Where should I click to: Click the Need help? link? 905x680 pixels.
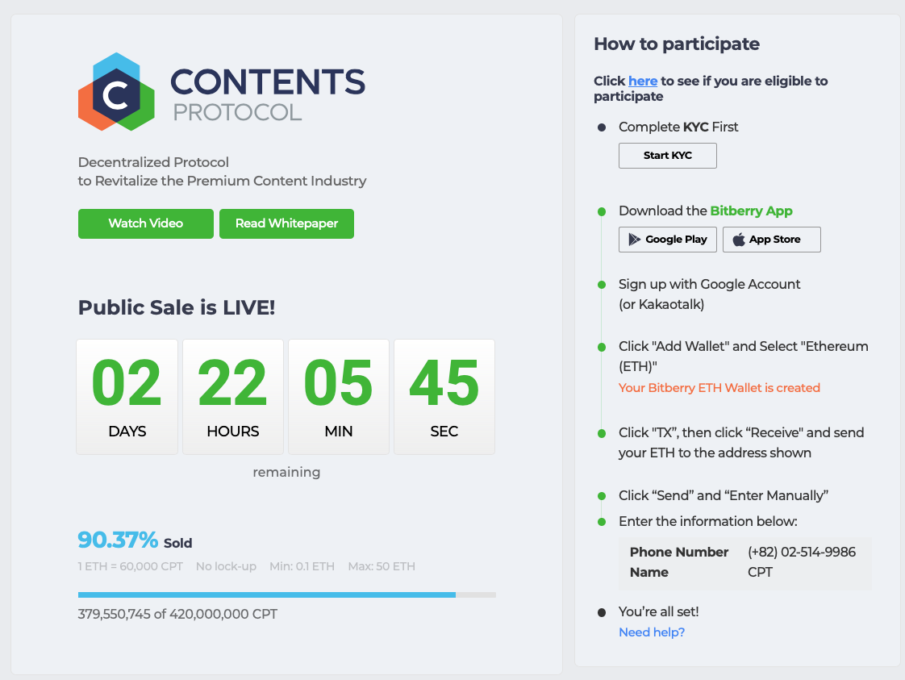click(652, 632)
